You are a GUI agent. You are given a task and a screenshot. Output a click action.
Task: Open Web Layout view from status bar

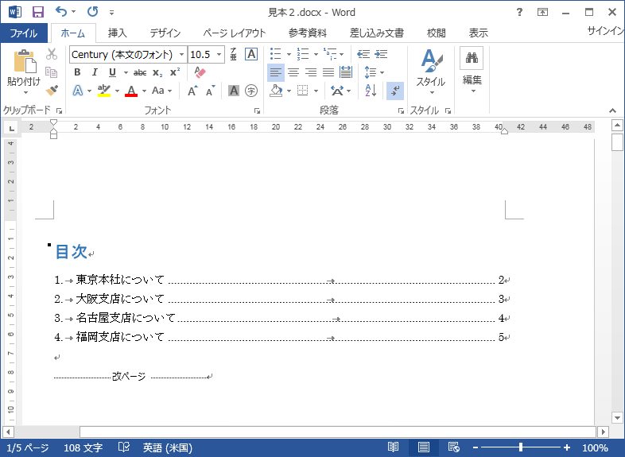click(453, 447)
